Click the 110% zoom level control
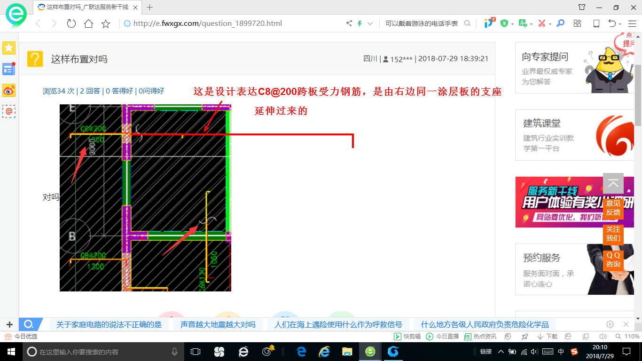This screenshot has height=361, width=642. [627, 337]
